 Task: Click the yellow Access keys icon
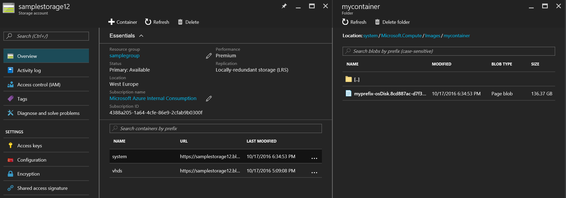pyautogui.click(x=10, y=145)
